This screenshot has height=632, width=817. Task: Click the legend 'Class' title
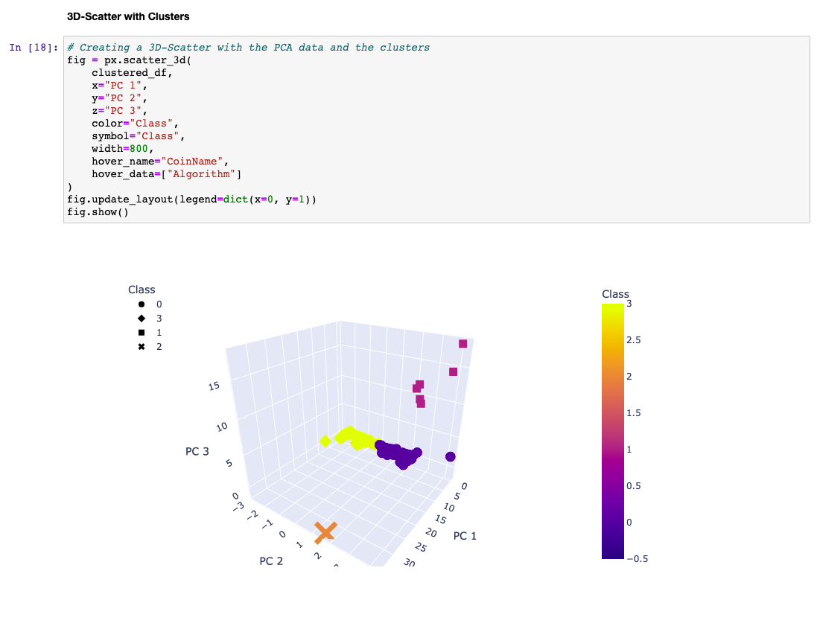pyautogui.click(x=142, y=290)
